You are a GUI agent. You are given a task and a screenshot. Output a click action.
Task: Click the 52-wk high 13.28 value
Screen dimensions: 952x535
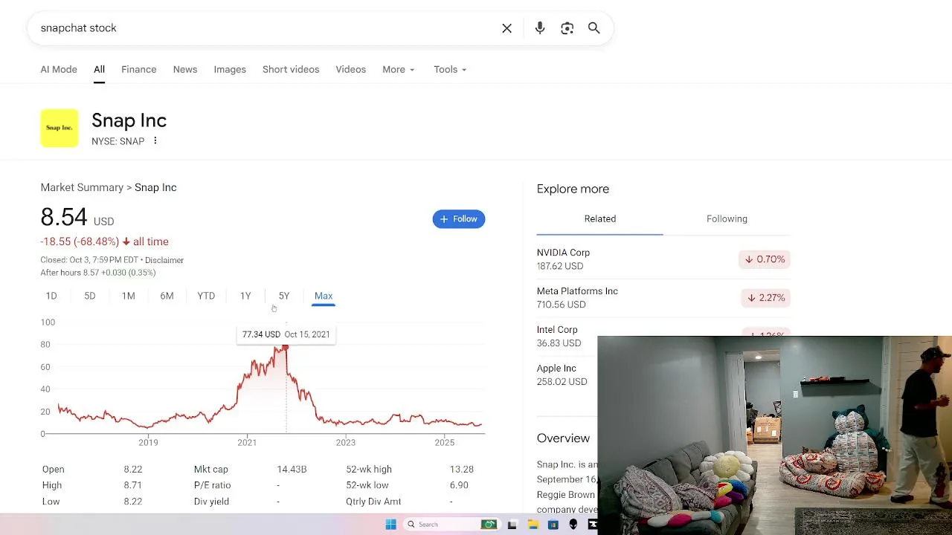[x=462, y=470]
